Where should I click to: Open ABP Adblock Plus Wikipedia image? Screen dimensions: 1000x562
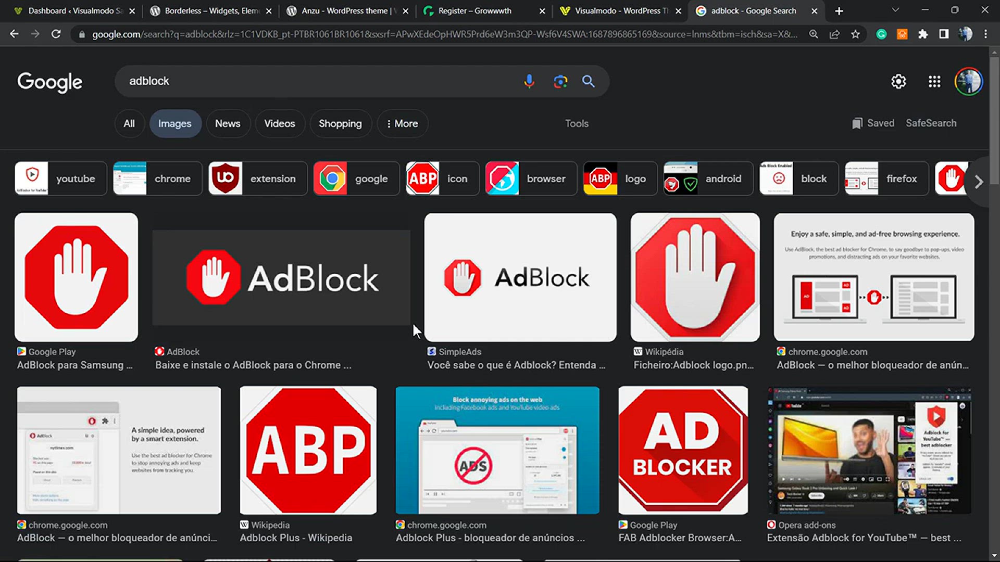[308, 450]
